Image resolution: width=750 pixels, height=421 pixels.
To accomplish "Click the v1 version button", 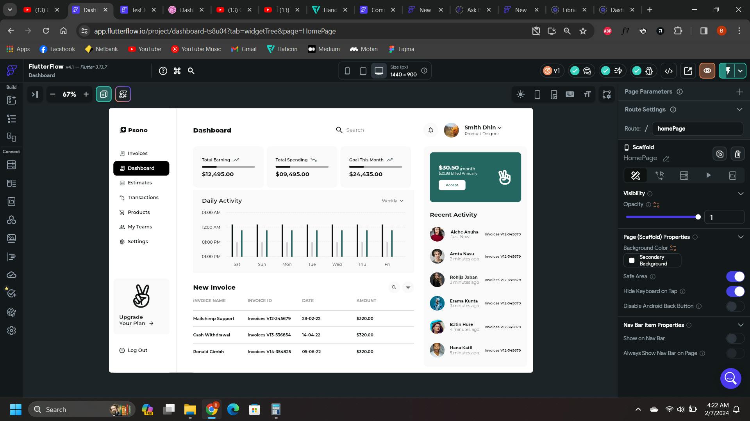I will [552, 71].
